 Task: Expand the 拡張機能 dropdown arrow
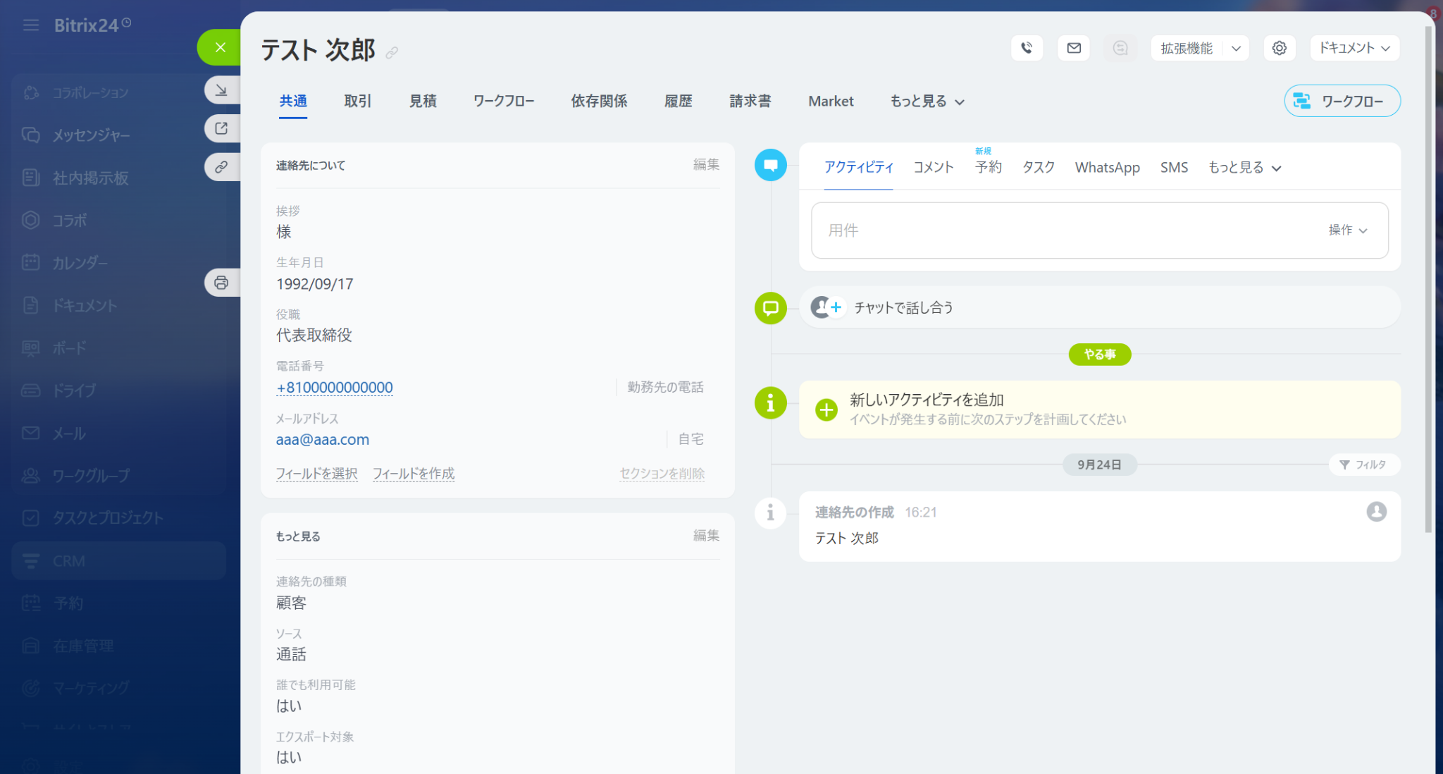[x=1236, y=48]
